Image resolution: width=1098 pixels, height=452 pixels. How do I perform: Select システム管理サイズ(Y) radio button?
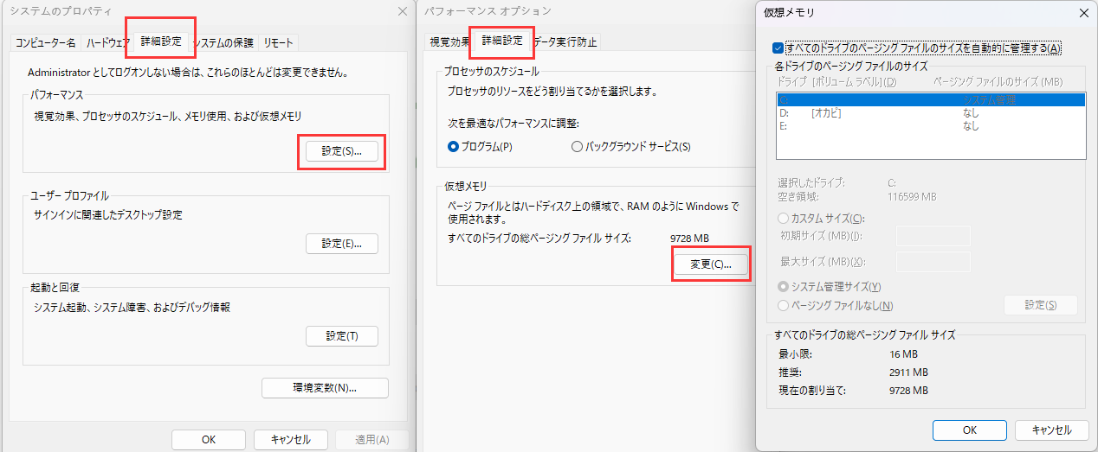pyautogui.click(x=830, y=287)
